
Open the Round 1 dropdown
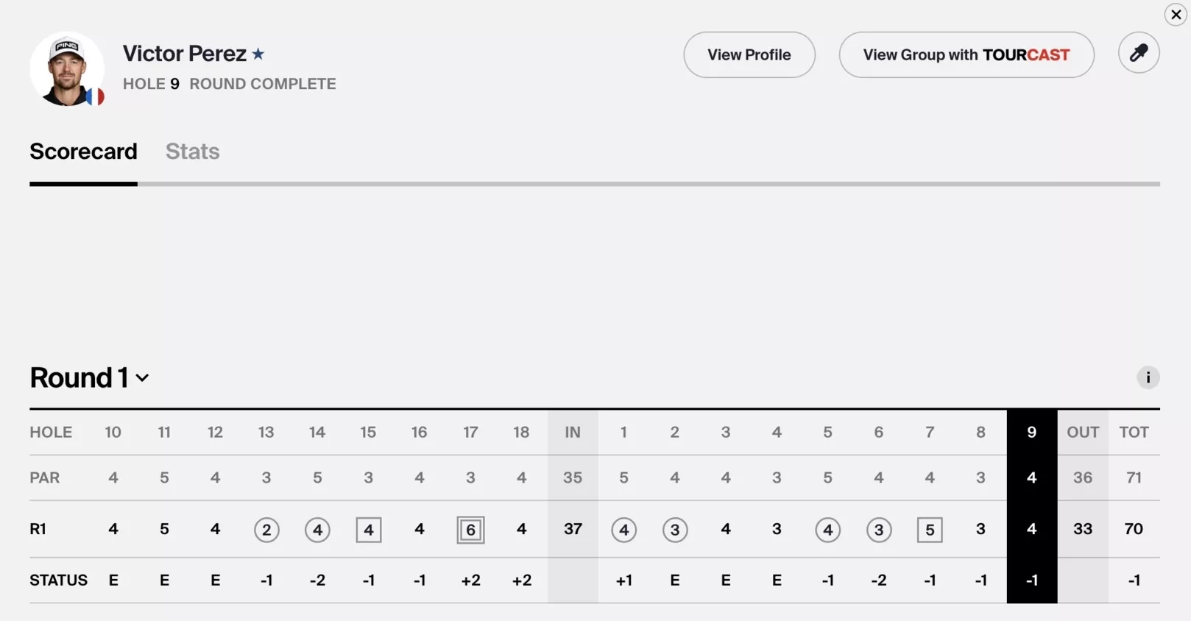89,377
